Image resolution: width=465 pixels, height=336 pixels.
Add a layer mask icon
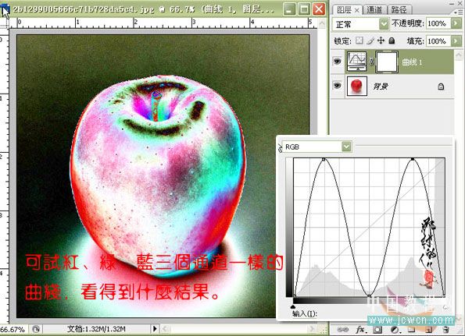pos(377,330)
